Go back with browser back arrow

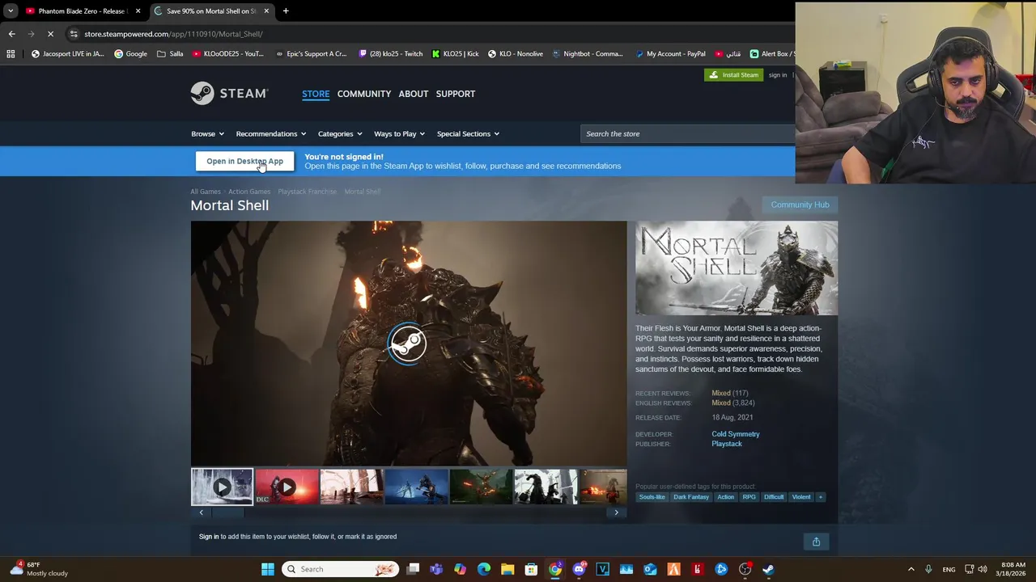tap(11, 34)
